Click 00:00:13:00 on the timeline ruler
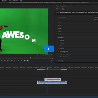Image resolution: width=98 pixels, height=98 pixels. click(x=77, y=68)
